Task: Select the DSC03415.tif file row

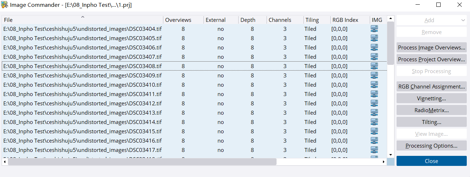Action: [82, 131]
